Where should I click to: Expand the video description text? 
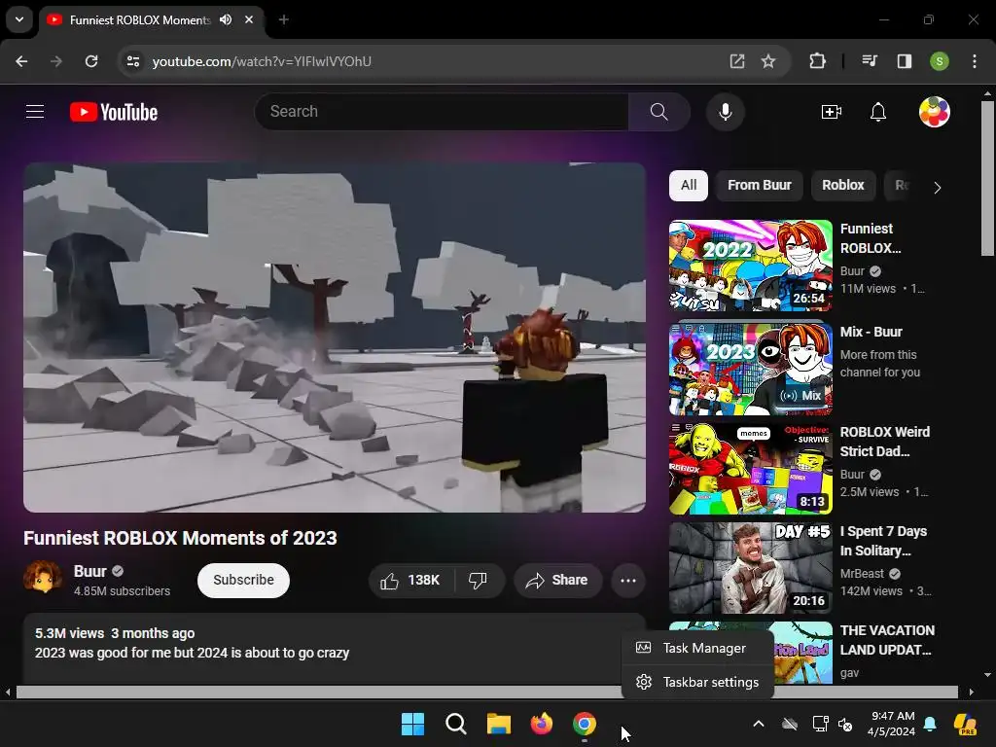point(192,653)
